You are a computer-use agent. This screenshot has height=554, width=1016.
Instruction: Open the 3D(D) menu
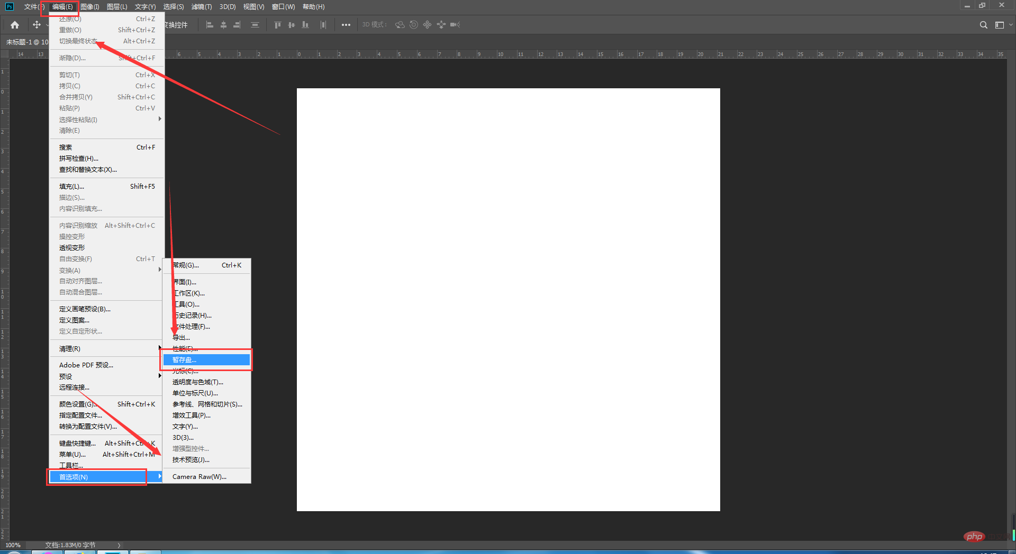tap(228, 7)
